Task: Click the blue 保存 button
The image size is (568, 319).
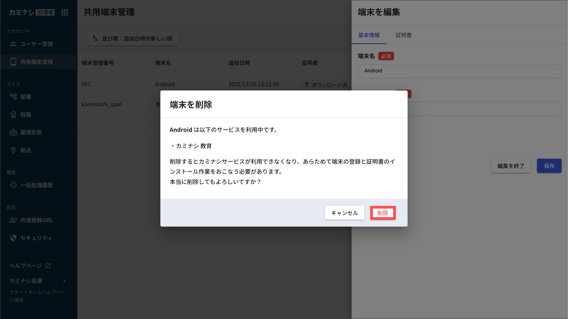Action: 549,166
